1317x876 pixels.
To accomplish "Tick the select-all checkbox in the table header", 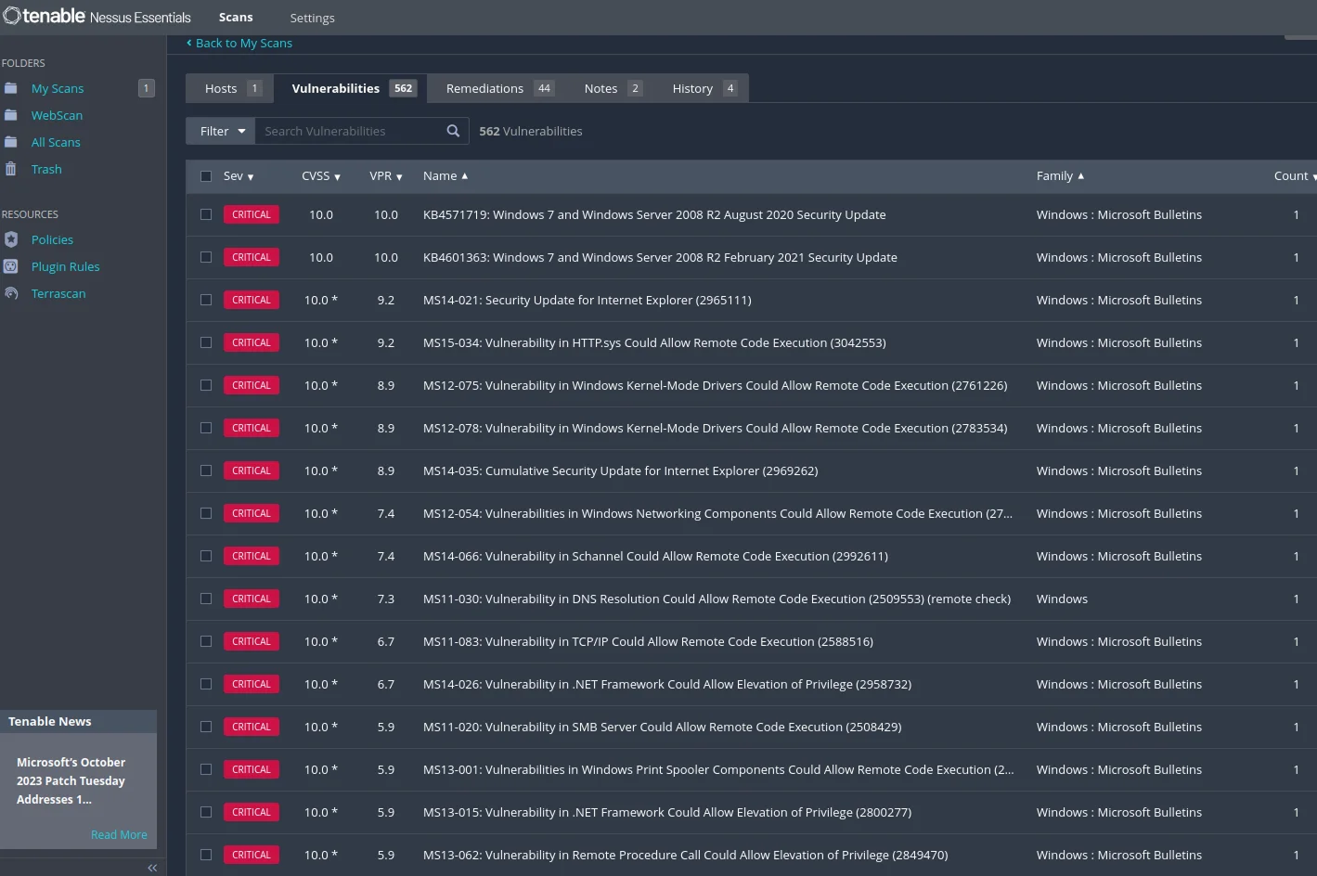I will (206, 176).
